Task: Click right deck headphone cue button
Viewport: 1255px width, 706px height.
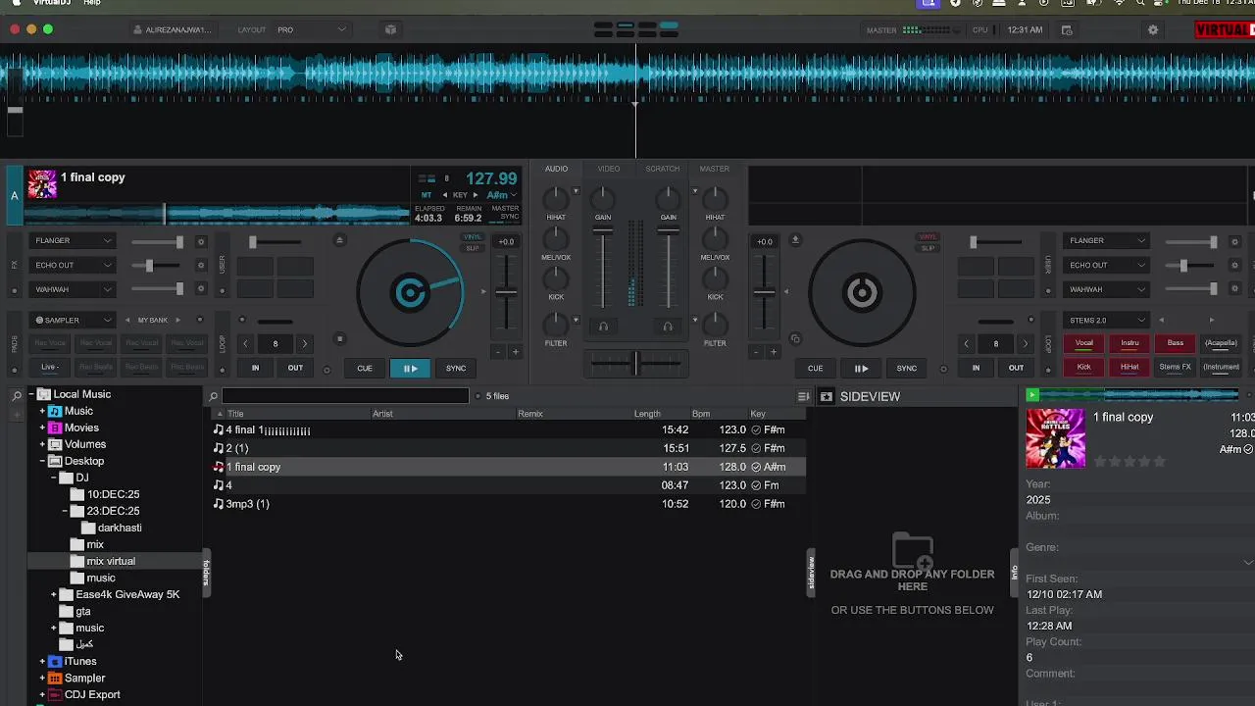Action: pos(668,327)
